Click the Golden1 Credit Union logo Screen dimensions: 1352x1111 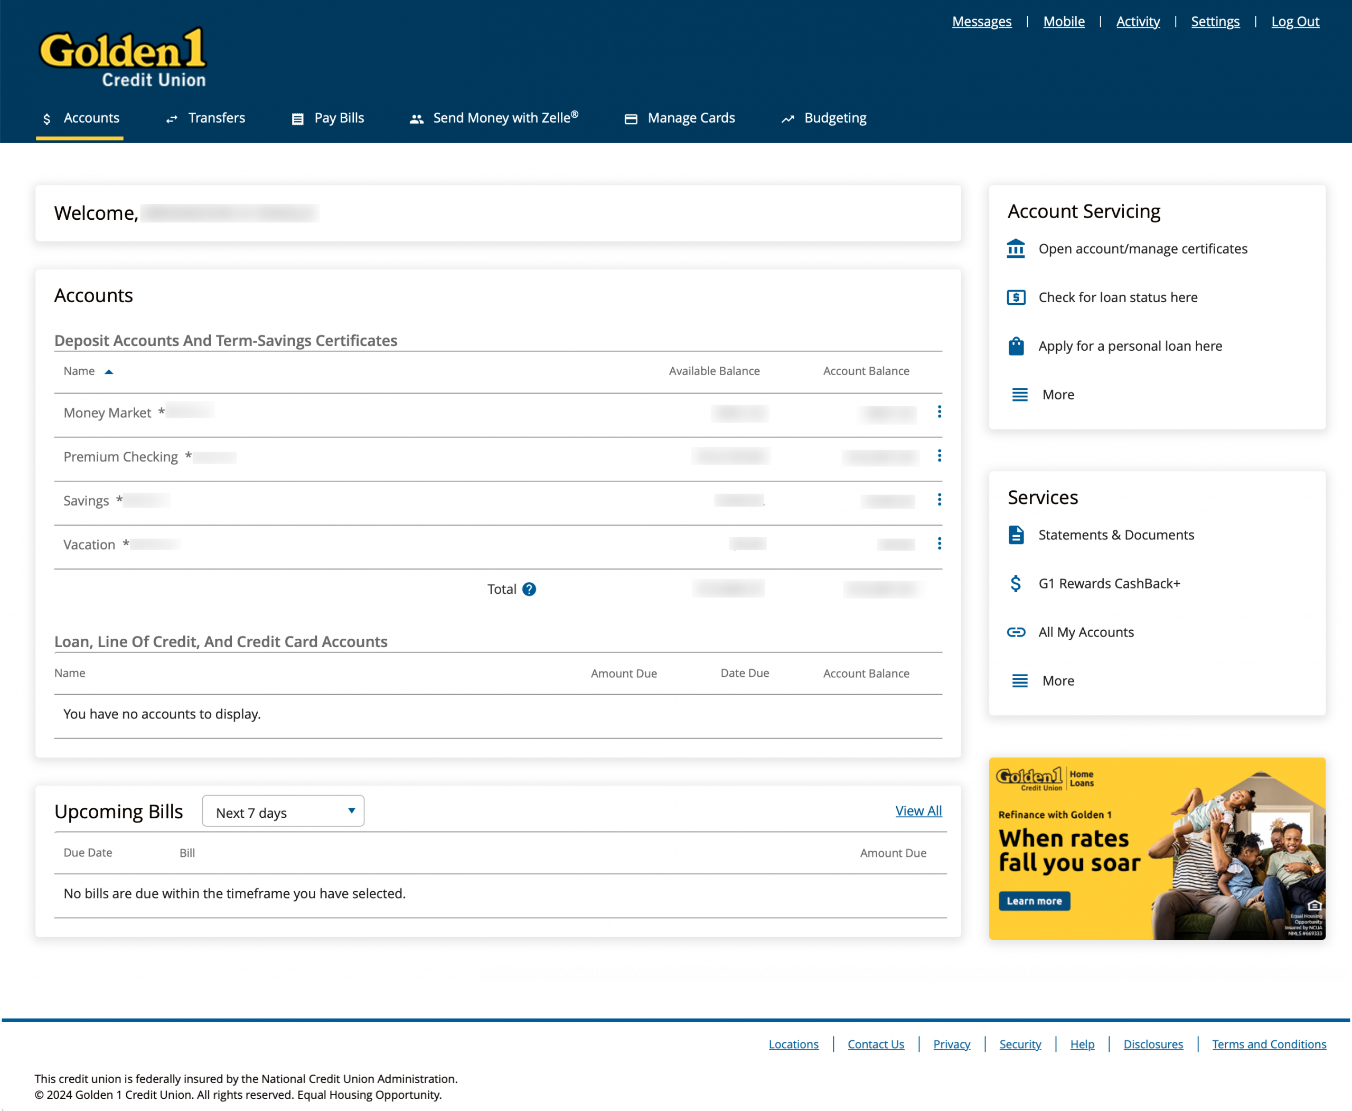click(x=123, y=58)
